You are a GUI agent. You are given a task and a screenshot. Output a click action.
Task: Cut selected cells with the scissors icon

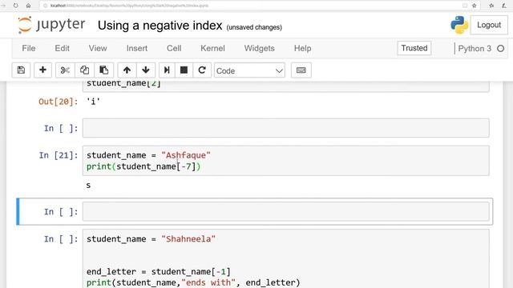[x=65, y=70]
